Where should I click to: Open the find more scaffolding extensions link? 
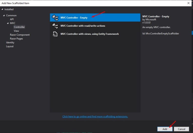point(95,116)
